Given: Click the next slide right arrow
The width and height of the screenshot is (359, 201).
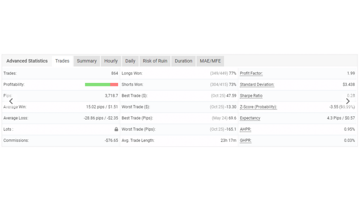Looking at the screenshot, I should 348,101.
